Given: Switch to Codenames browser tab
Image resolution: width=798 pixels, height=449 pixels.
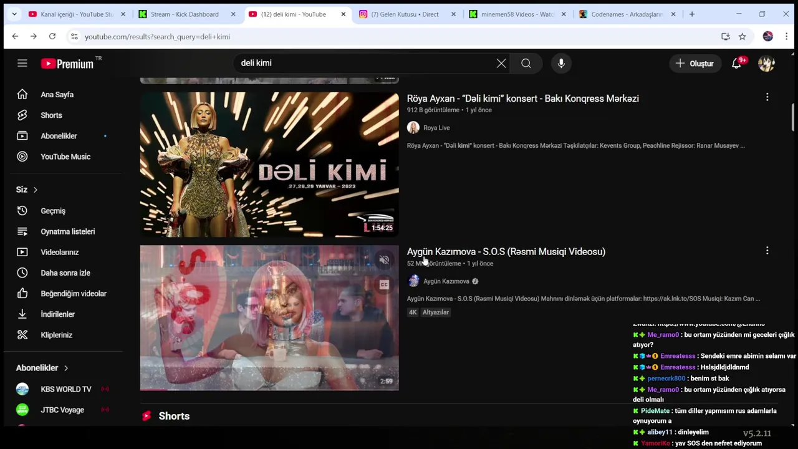Looking at the screenshot, I should [628, 14].
